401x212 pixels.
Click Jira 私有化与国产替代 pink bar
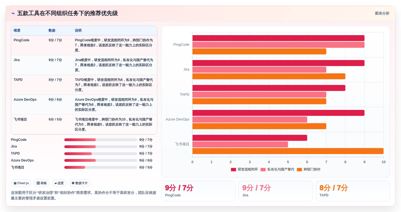click(259, 70)
